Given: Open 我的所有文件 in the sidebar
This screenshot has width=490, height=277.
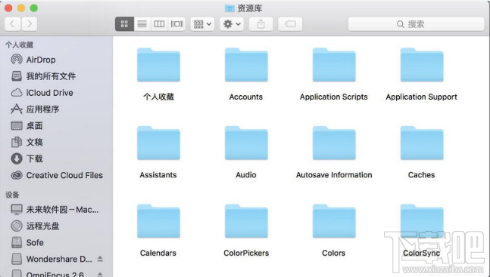Looking at the screenshot, I should pyautogui.click(x=43, y=76).
